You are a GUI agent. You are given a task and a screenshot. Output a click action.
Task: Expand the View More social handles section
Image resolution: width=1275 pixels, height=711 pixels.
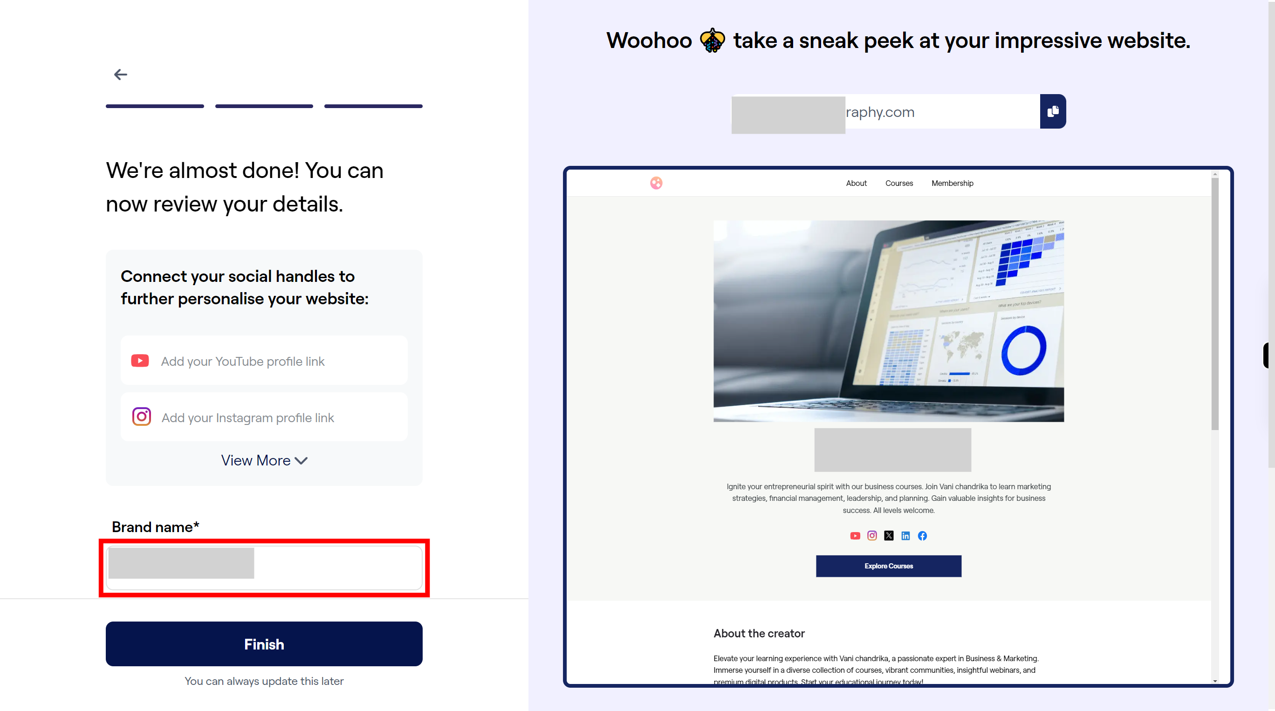pos(264,460)
